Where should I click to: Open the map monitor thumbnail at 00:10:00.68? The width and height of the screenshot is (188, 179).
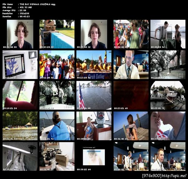tap(20, 65)
